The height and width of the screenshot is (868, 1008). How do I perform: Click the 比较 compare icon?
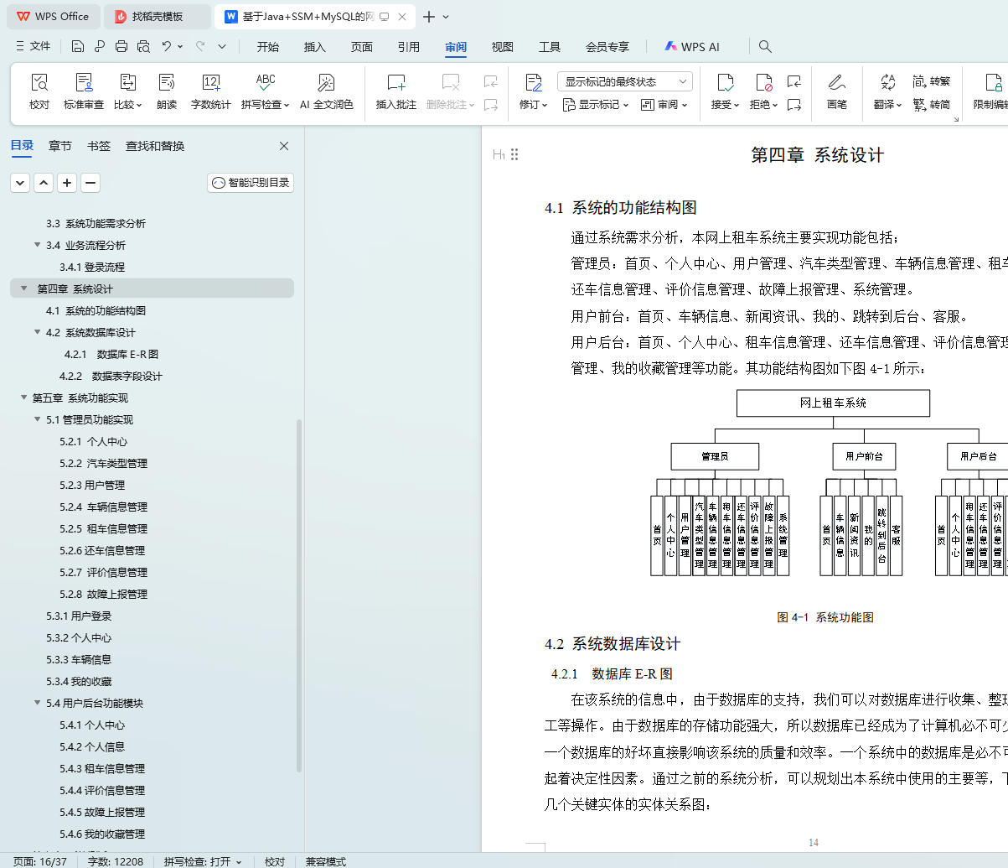coord(127,82)
